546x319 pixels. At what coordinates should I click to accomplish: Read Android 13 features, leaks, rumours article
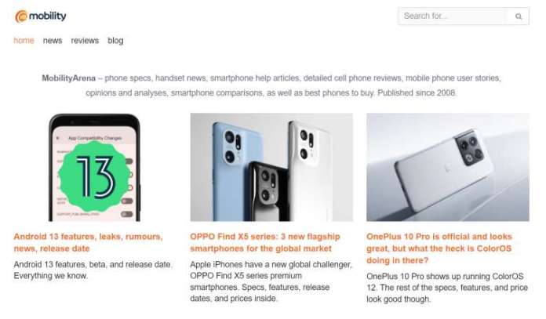[x=88, y=242]
